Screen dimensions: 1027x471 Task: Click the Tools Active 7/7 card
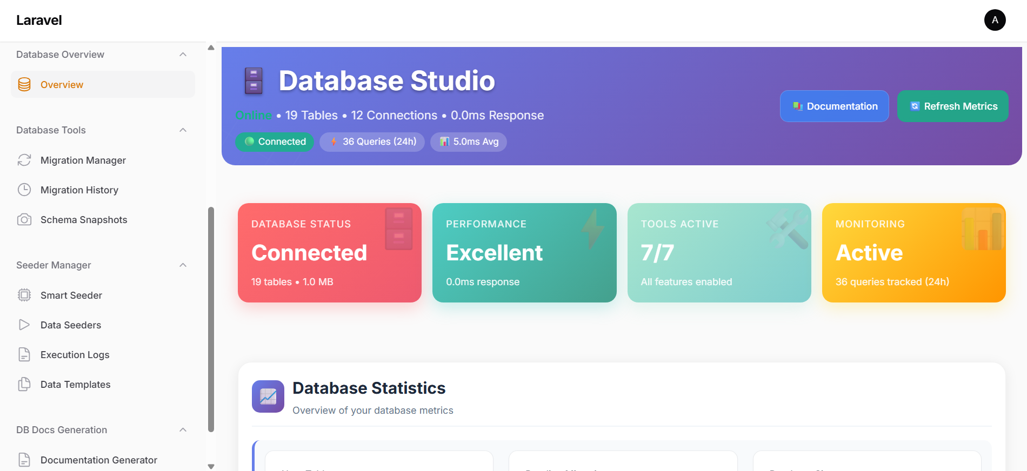tap(719, 253)
